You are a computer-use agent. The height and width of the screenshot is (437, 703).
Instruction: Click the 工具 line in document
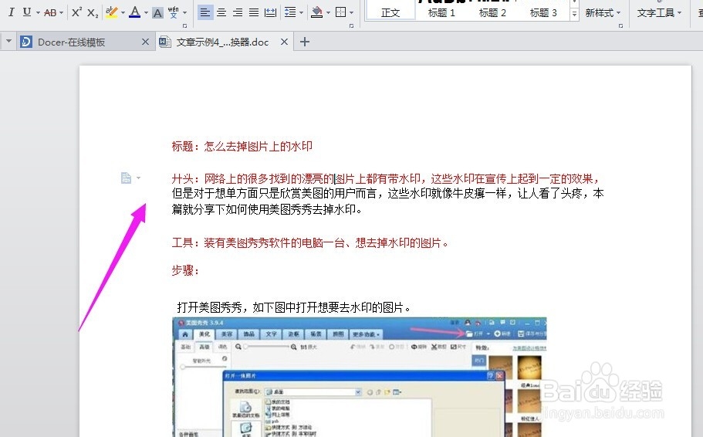(309, 242)
